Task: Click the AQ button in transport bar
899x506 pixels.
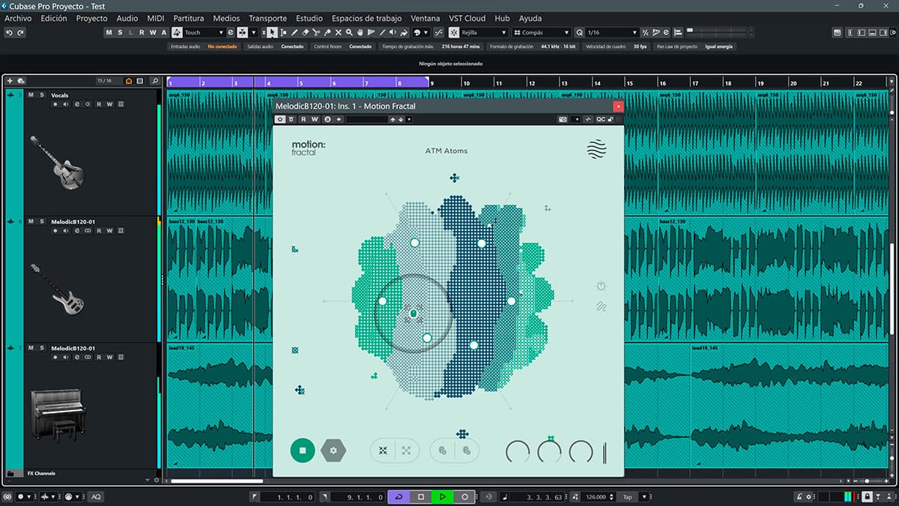Action: coord(96,497)
